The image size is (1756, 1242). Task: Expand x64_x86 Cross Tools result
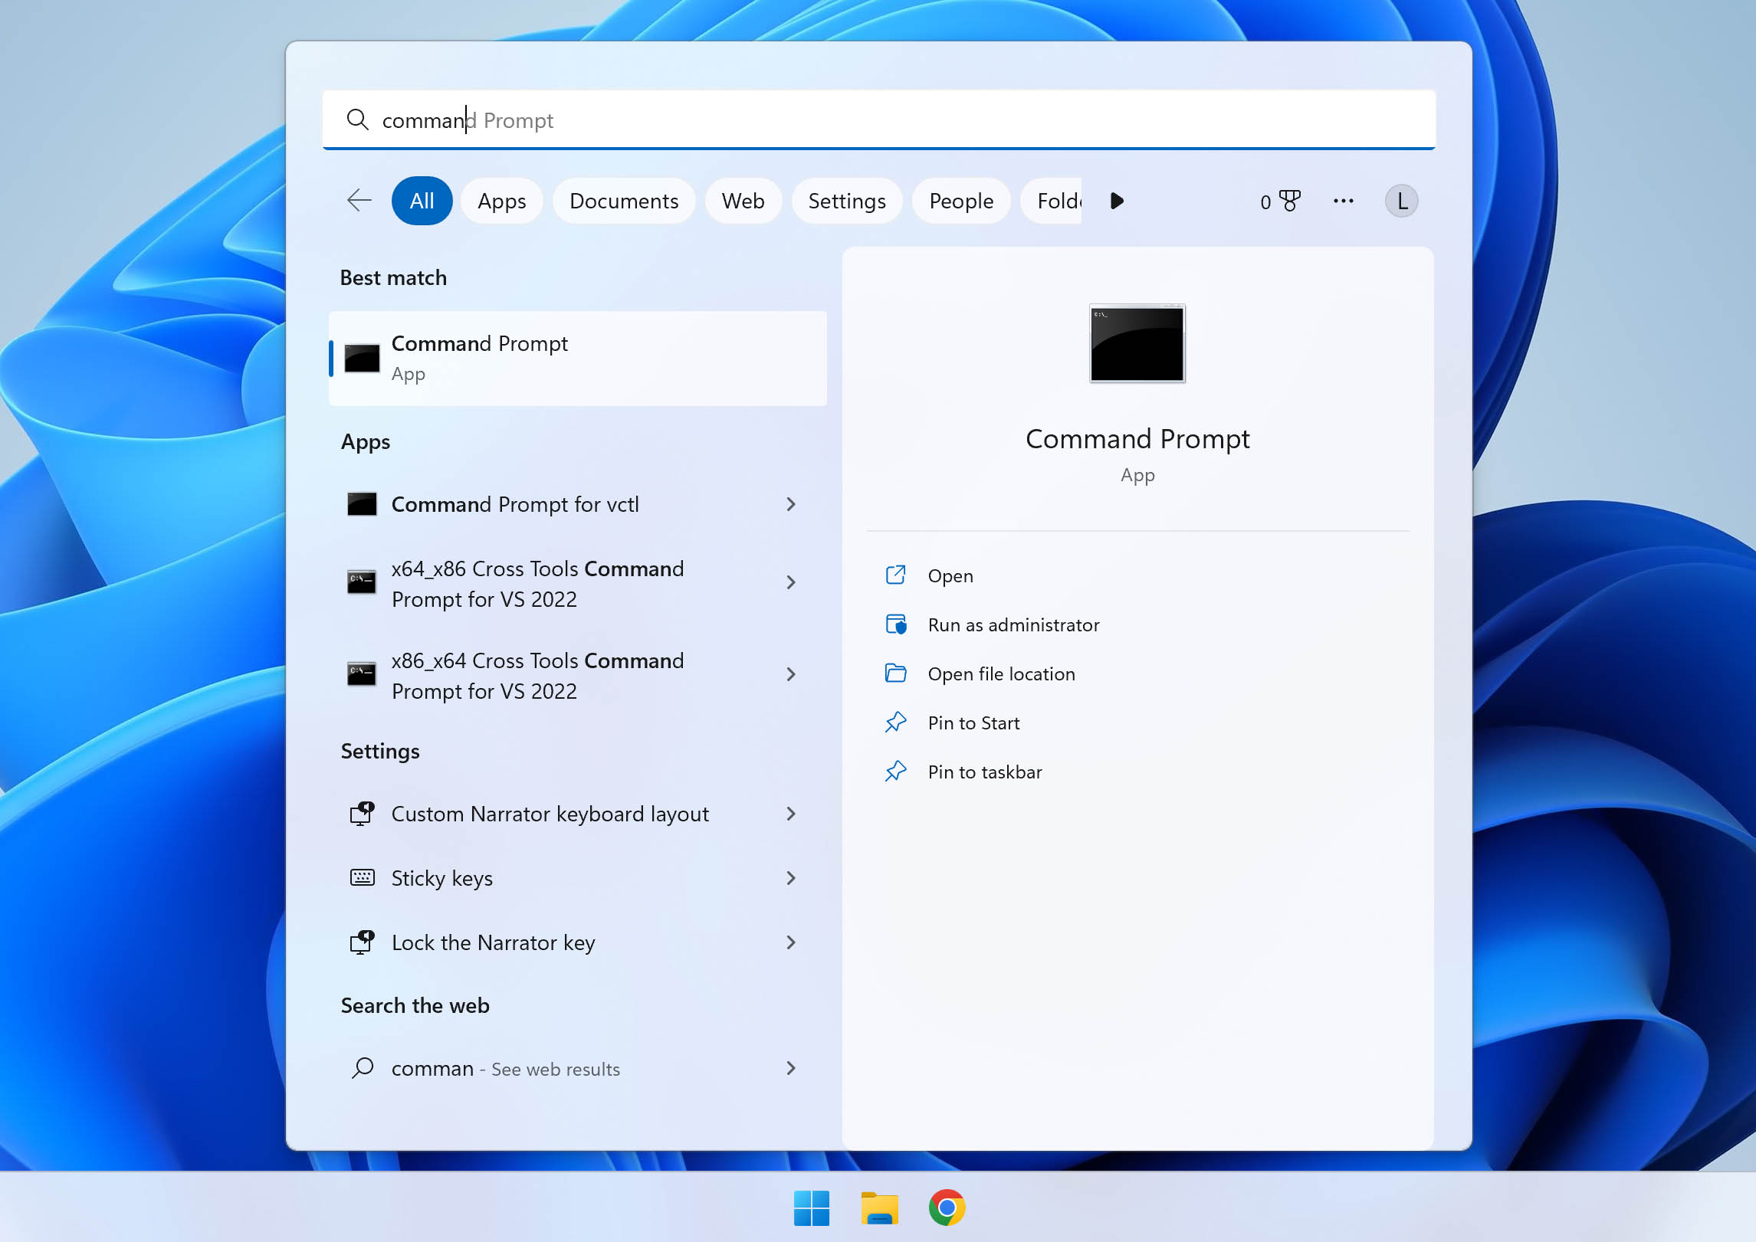[x=790, y=582]
